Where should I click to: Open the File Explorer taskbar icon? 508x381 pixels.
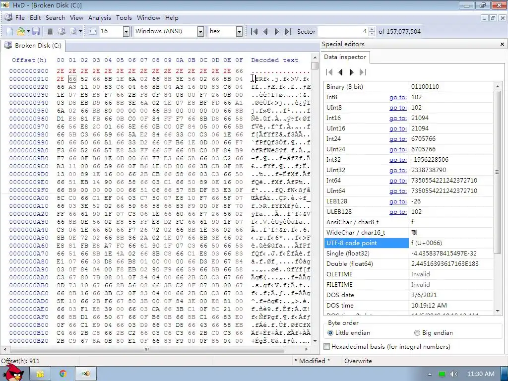[40, 374]
